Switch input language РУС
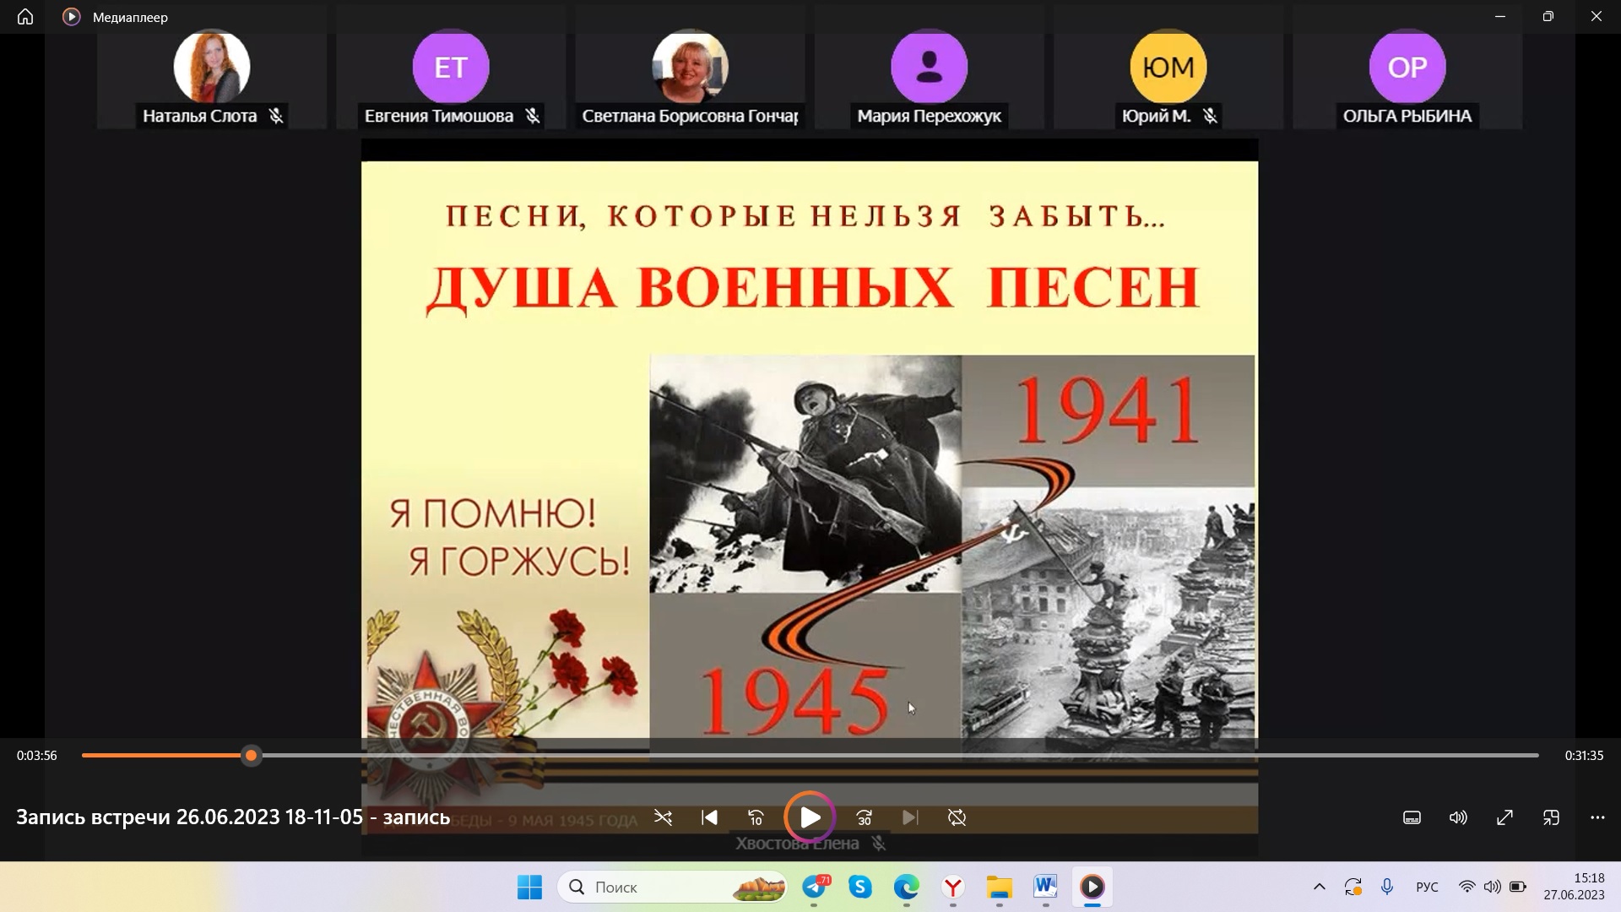 [x=1427, y=888]
